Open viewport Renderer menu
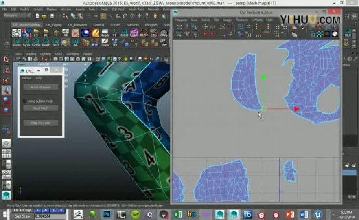This screenshot has height=220, width=359. point(72,54)
